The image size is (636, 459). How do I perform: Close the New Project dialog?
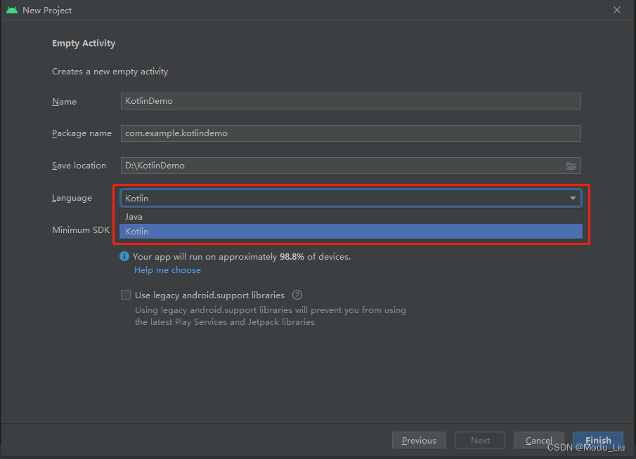[x=616, y=10]
